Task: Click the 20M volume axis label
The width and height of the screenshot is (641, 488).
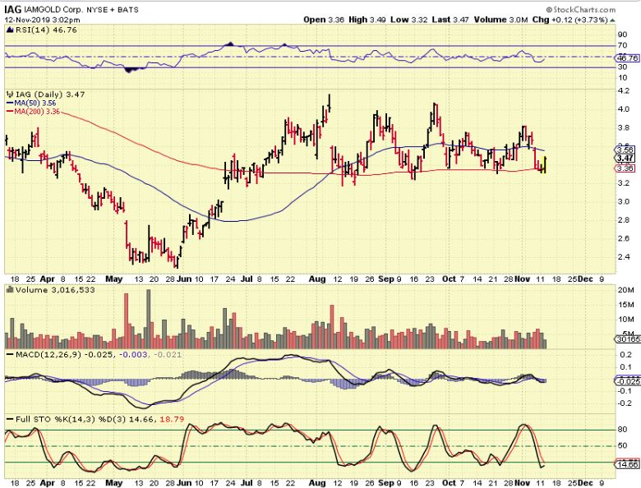Action: [x=626, y=290]
